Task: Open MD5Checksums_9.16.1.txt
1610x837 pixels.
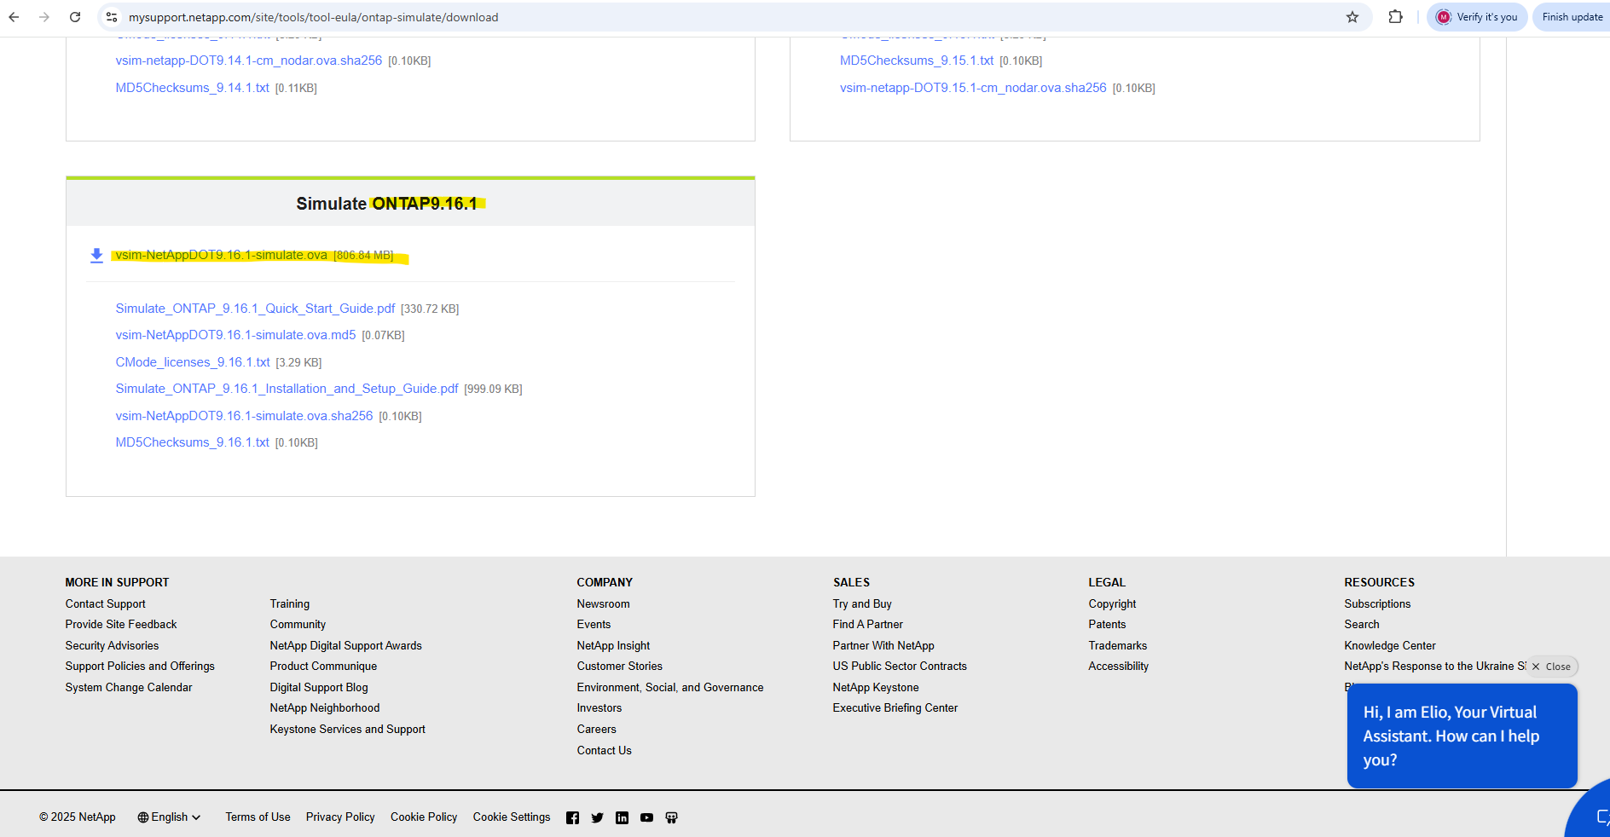Action: (192, 442)
